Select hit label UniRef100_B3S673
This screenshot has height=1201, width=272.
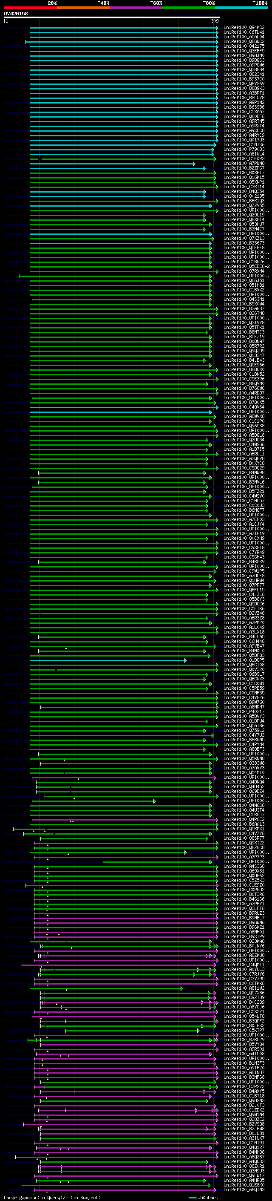point(244,243)
